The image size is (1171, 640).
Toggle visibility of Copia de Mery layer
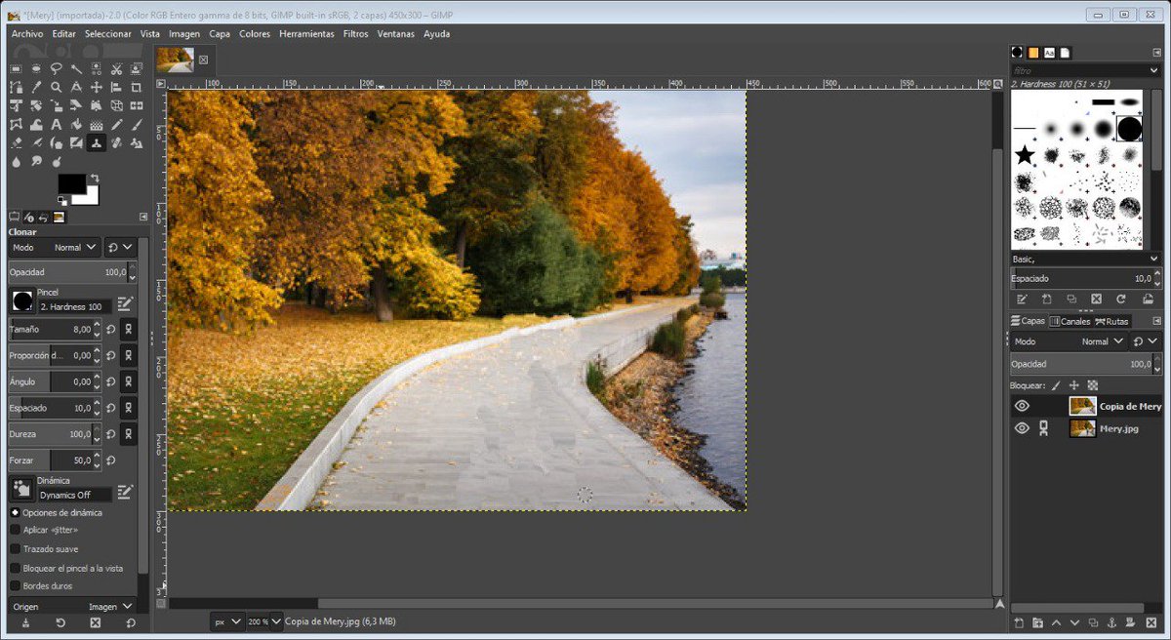coord(1022,406)
